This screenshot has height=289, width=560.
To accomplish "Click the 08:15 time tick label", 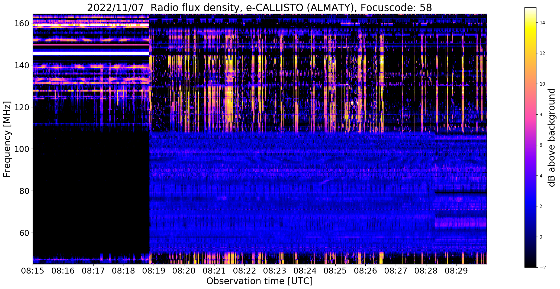I will coord(33,271).
